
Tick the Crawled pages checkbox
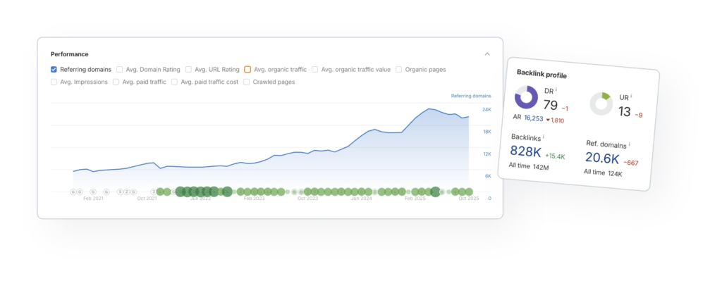pyautogui.click(x=247, y=82)
